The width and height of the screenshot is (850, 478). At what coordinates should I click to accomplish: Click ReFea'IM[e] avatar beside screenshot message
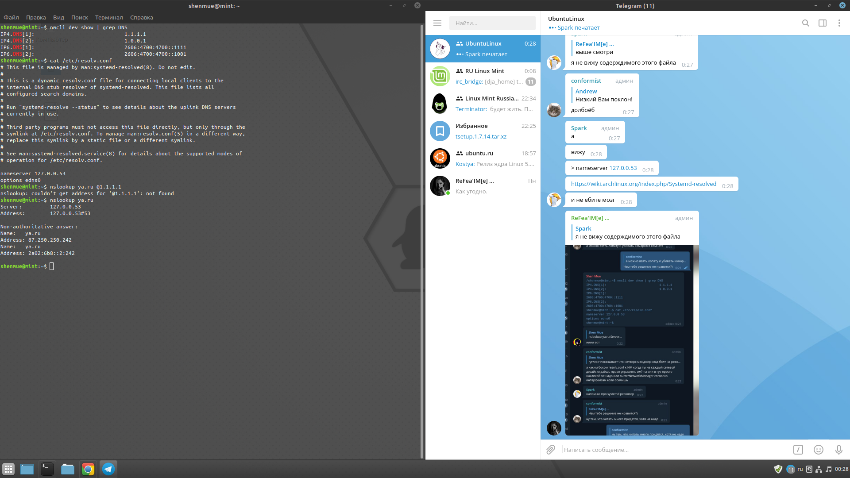point(554,428)
